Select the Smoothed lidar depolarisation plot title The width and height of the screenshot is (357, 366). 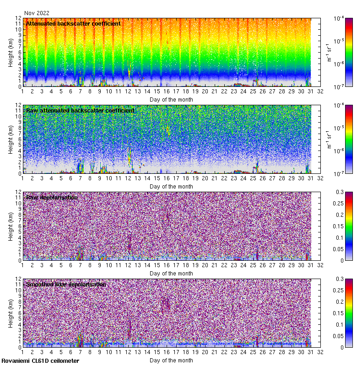tap(66, 285)
